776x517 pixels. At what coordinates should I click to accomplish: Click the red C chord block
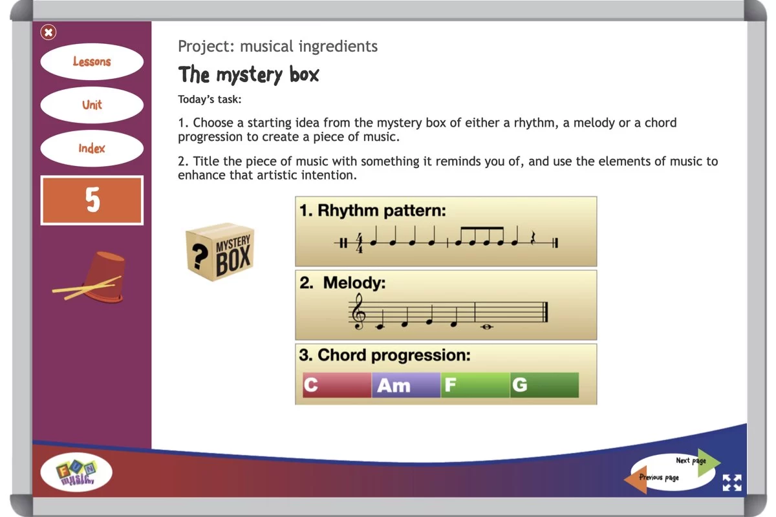point(336,385)
